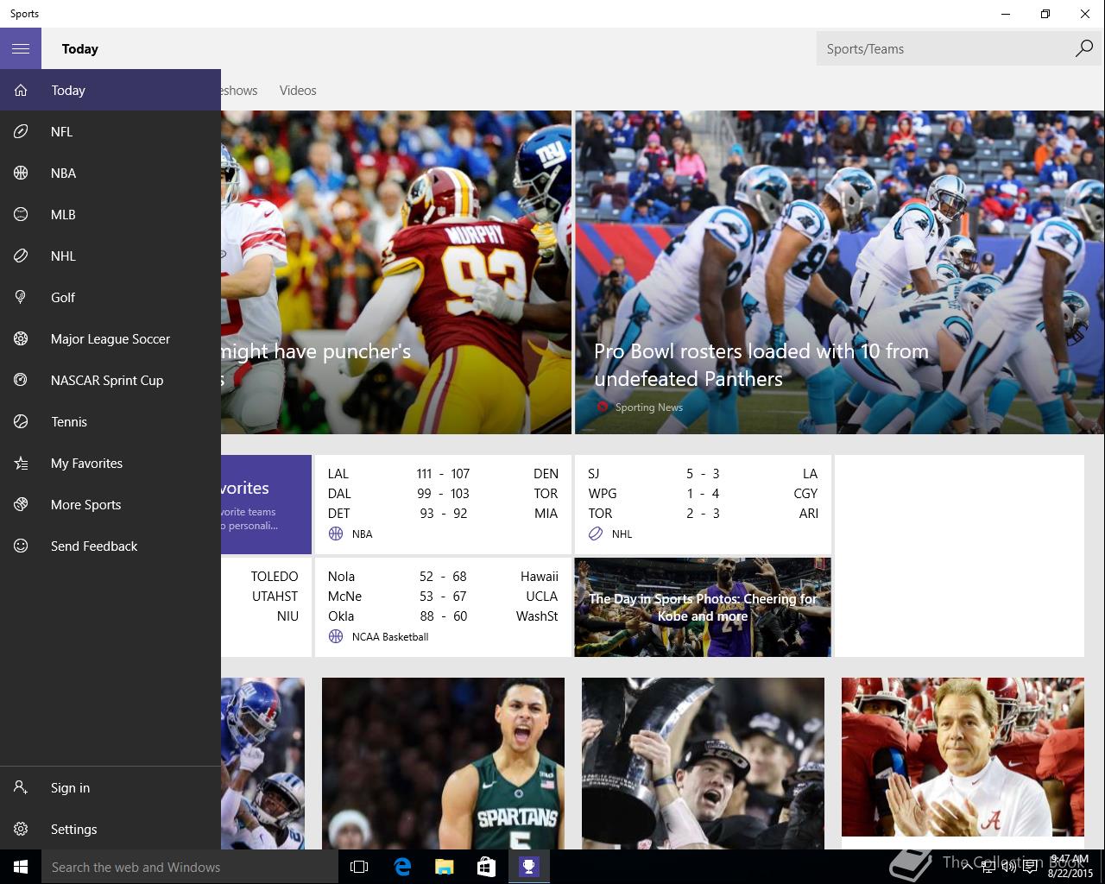Click the NASCAR Sprint Cup icon
The image size is (1105, 884).
pos(21,380)
